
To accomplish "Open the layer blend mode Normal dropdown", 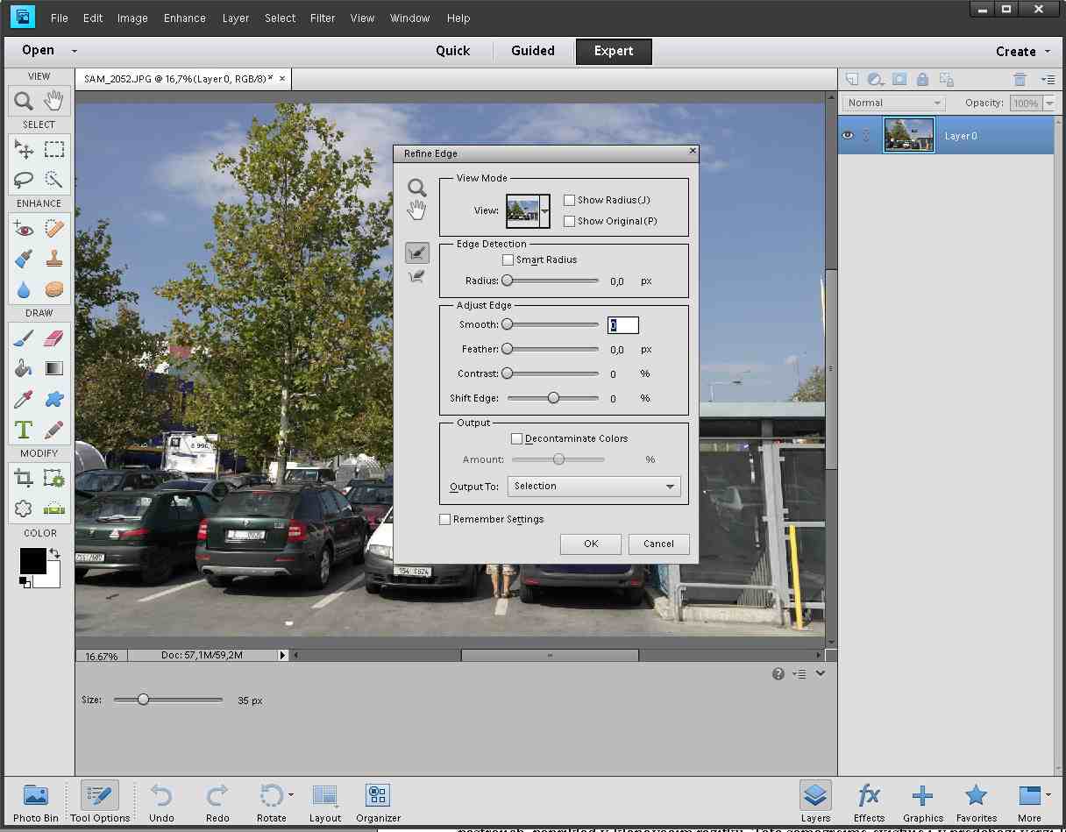I will coord(894,103).
